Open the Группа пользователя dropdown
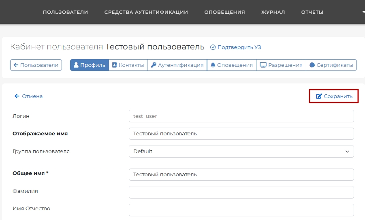 click(x=241, y=152)
